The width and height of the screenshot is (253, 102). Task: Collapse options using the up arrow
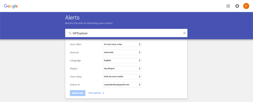(x=103, y=93)
